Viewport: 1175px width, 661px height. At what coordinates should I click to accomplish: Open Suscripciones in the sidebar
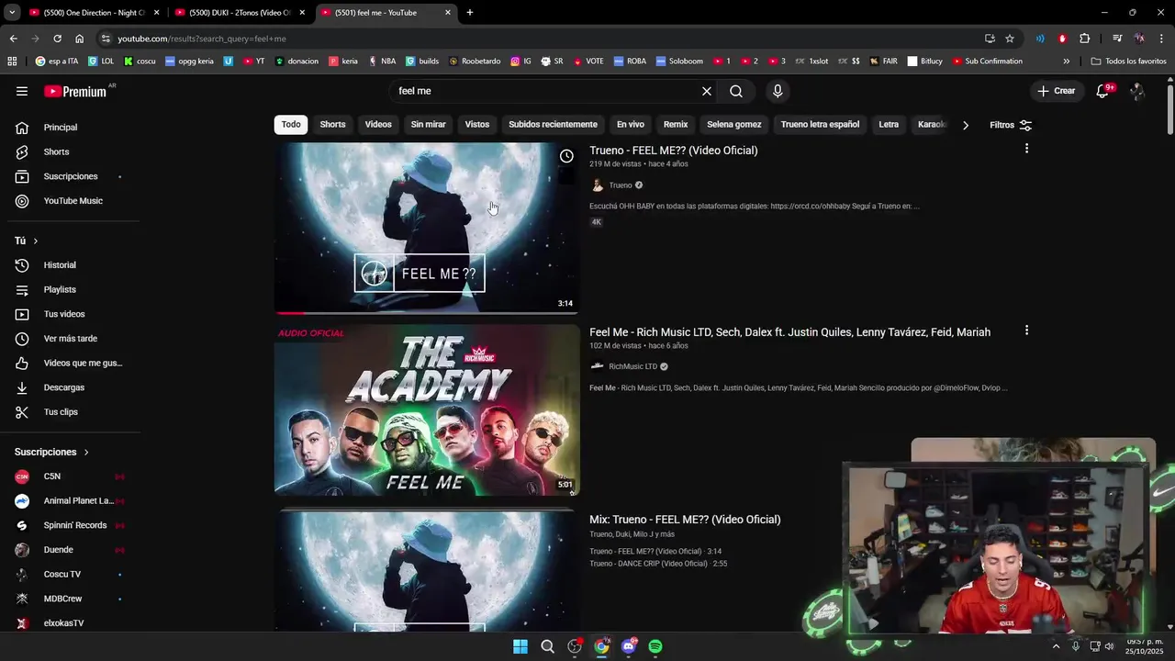(x=73, y=176)
